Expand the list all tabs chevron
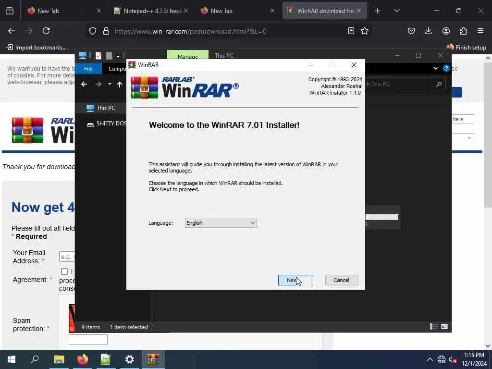The width and height of the screenshot is (492, 369). point(396,11)
